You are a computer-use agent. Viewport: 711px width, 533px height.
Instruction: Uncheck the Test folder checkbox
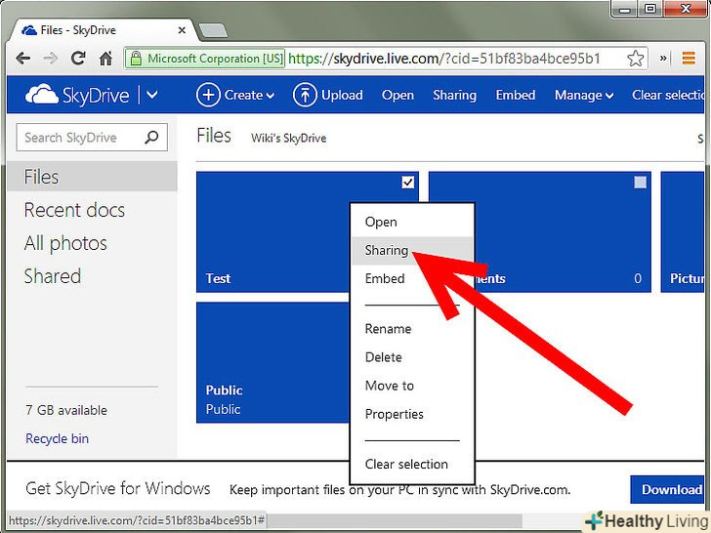click(408, 183)
